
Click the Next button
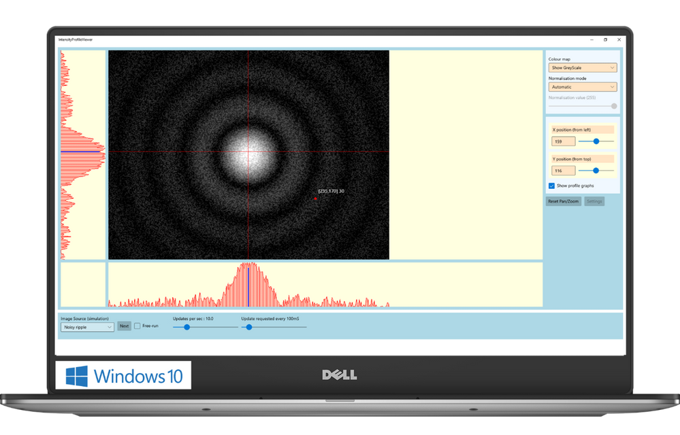(x=124, y=326)
